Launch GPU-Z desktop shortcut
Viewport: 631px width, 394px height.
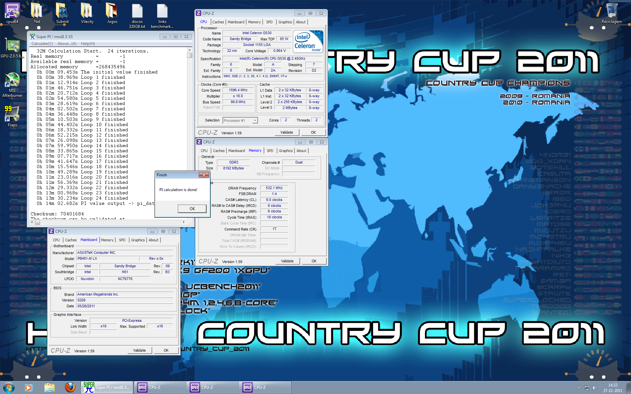pos(12,48)
